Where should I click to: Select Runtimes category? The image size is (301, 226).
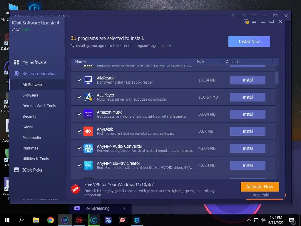click(30, 148)
